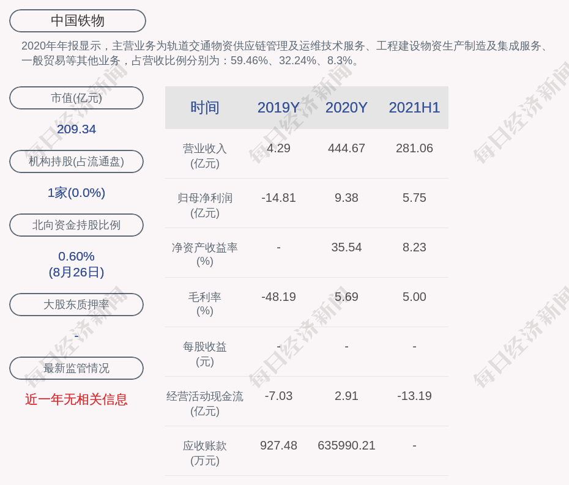
Task: Select the 5.75 net profit cell
Action: (414, 198)
